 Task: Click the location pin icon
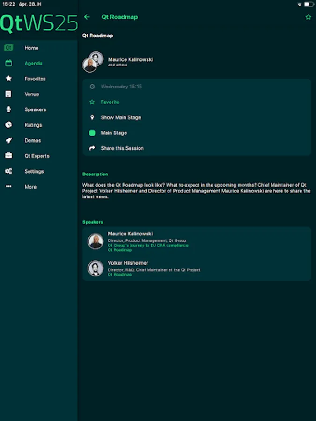click(92, 117)
